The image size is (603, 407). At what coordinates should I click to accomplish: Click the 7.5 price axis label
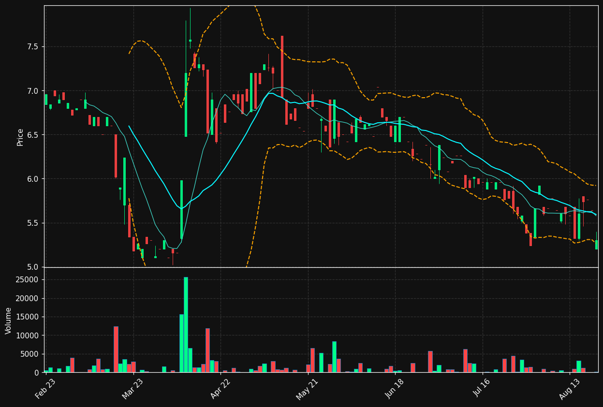tap(33, 47)
